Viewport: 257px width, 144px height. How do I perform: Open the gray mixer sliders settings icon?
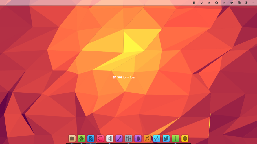[x=128, y=139]
